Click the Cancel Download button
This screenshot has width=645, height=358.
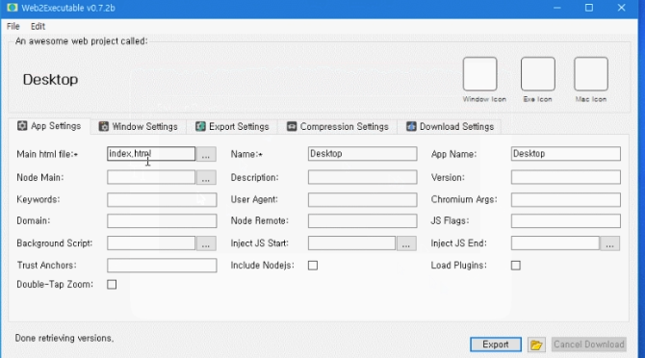click(588, 345)
